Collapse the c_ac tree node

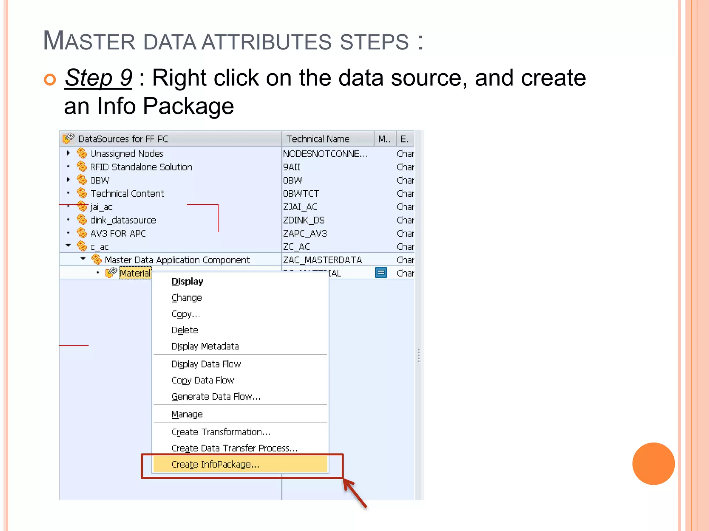(x=68, y=245)
